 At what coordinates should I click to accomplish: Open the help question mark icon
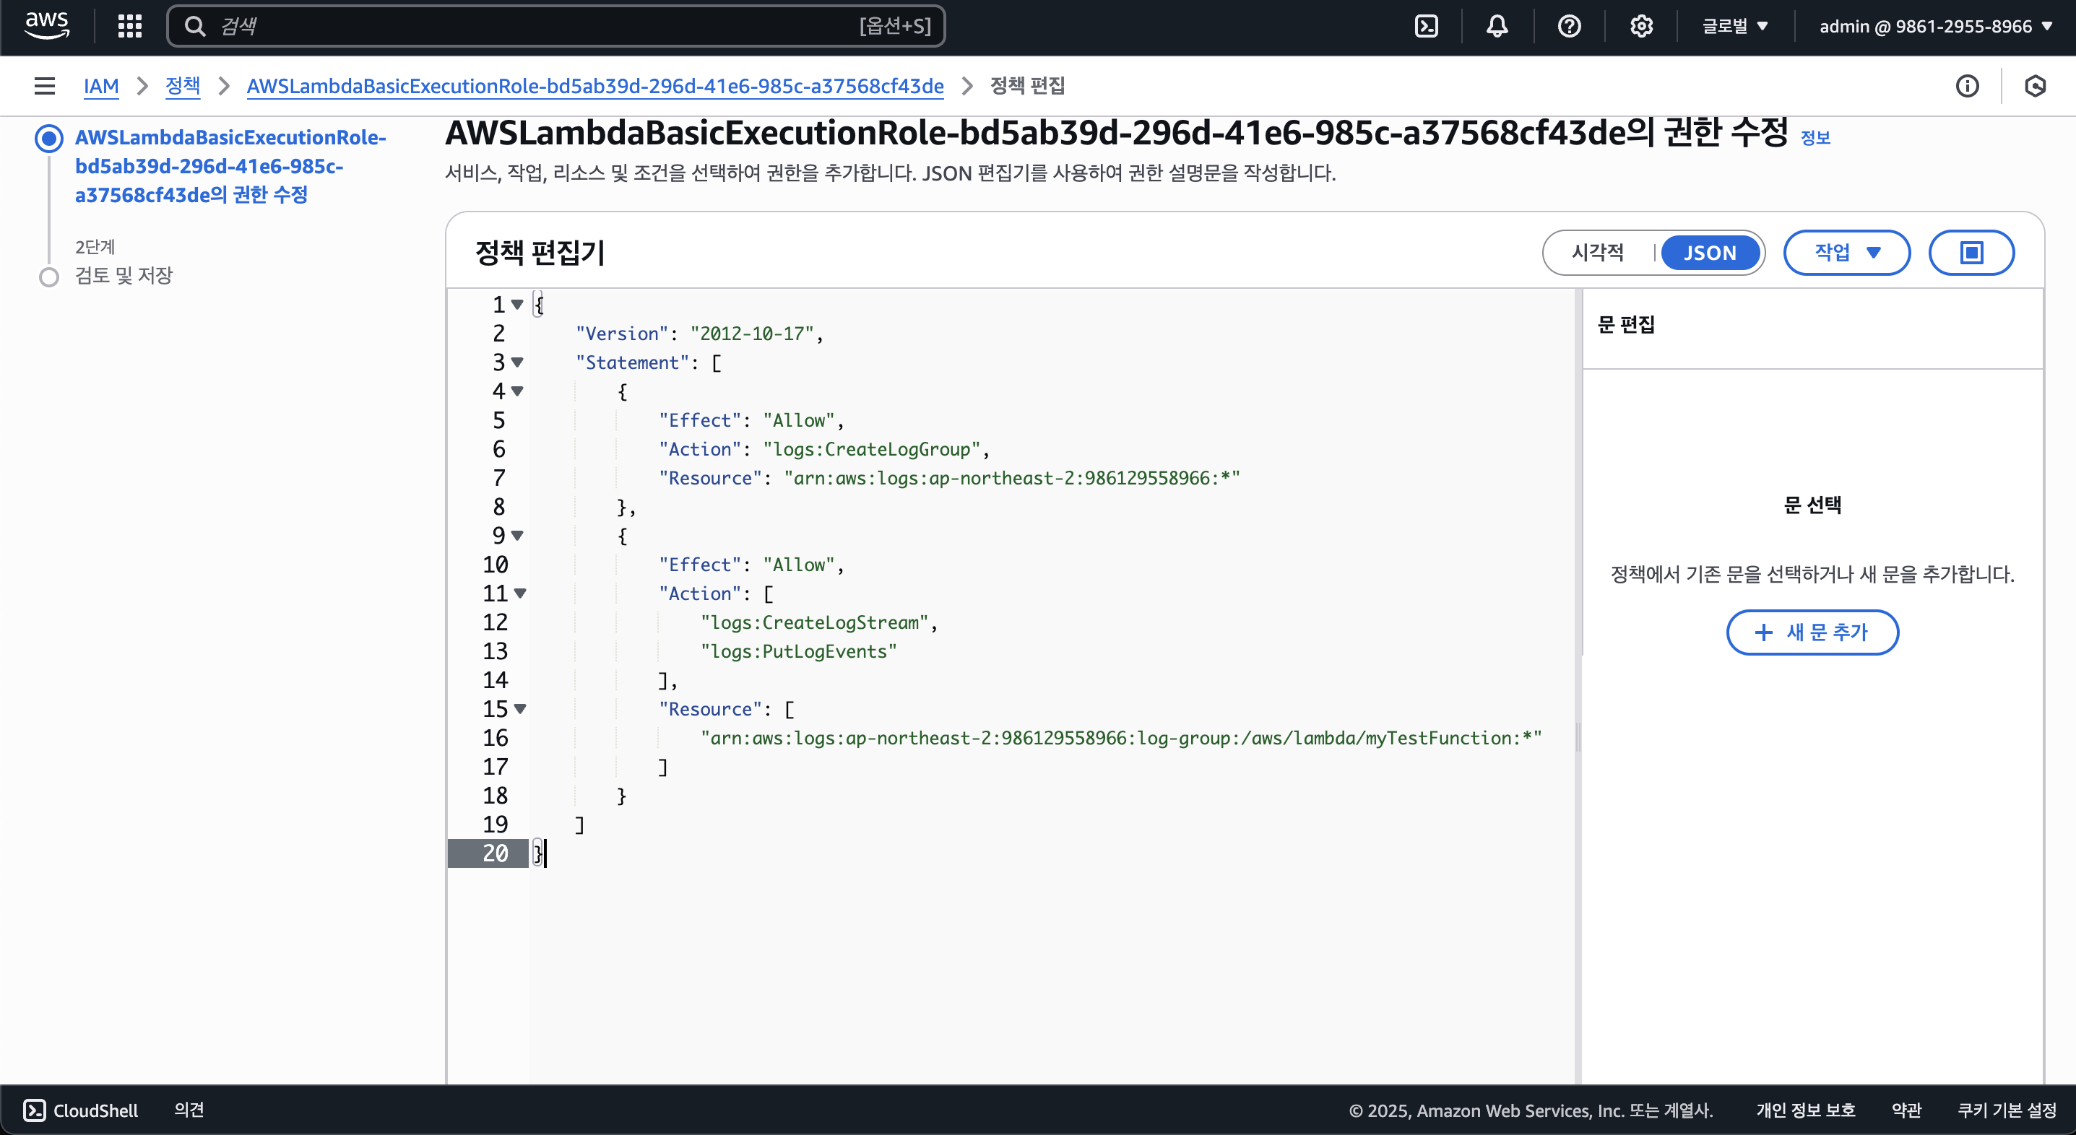(x=1568, y=27)
